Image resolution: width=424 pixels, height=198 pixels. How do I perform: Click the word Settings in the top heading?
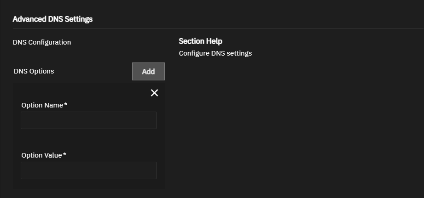[x=80, y=19]
